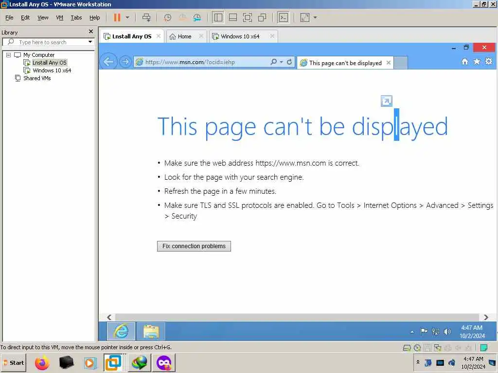Open the File menu
The image size is (498, 373).
(x=9, y=17)
